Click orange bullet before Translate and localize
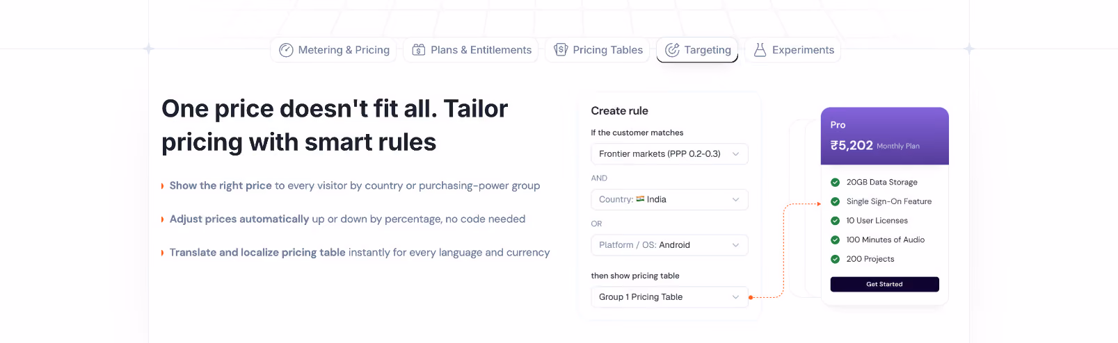 (x=163, y=253)
